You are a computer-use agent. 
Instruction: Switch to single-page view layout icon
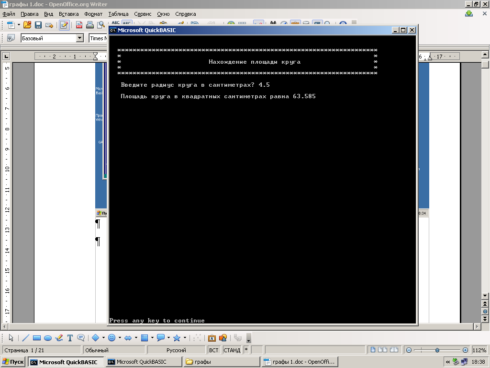(x=373, y=350)
